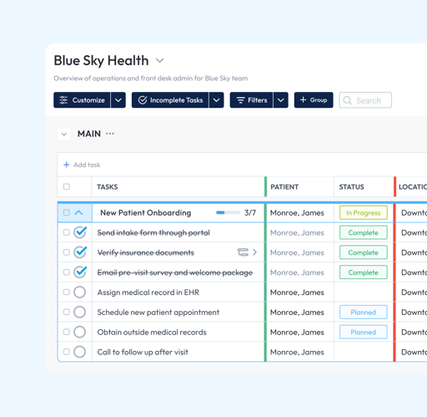This screenshot has width=427, height=417.
Task: Collapse the MAIN section chevron
Action: pos(64,134)
